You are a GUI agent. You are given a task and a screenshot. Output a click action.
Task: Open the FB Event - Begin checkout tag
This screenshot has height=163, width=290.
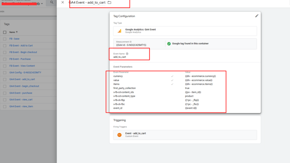23,52
